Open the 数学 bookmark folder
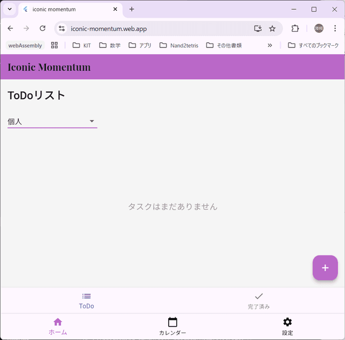Viewport: 345px width, 340px height. 109,45
